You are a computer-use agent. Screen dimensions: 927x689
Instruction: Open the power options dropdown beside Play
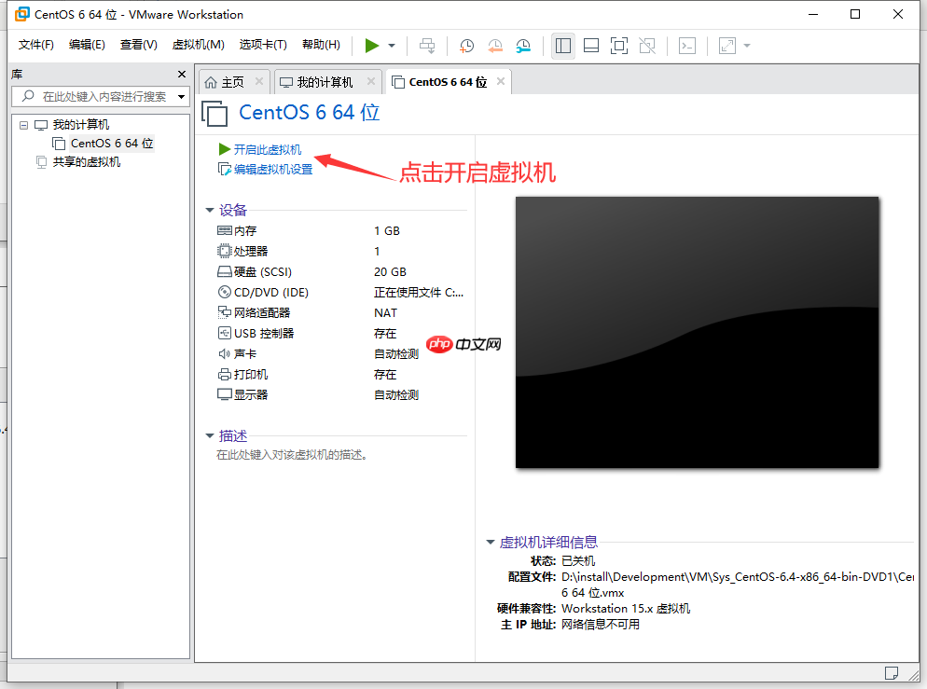390,45
